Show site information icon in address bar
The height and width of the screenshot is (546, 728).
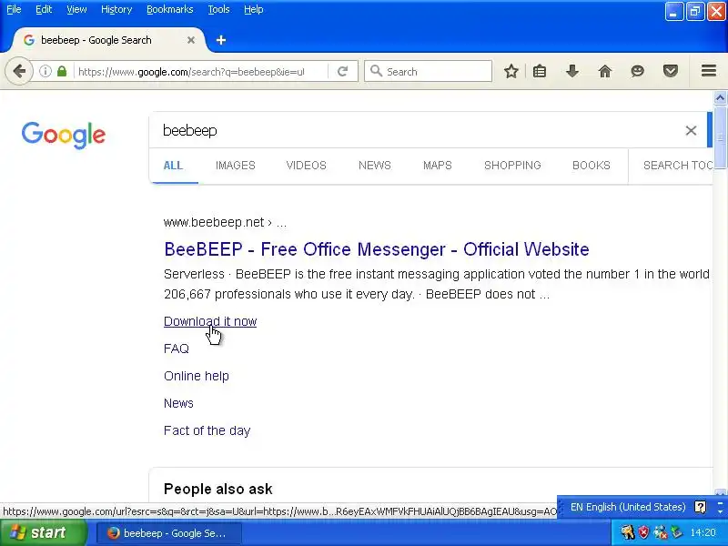click(x=45, y=72)
